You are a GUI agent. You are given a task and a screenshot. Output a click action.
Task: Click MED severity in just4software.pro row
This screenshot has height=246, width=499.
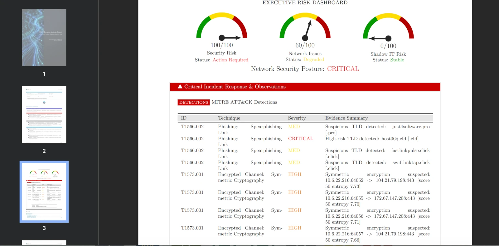294,126
